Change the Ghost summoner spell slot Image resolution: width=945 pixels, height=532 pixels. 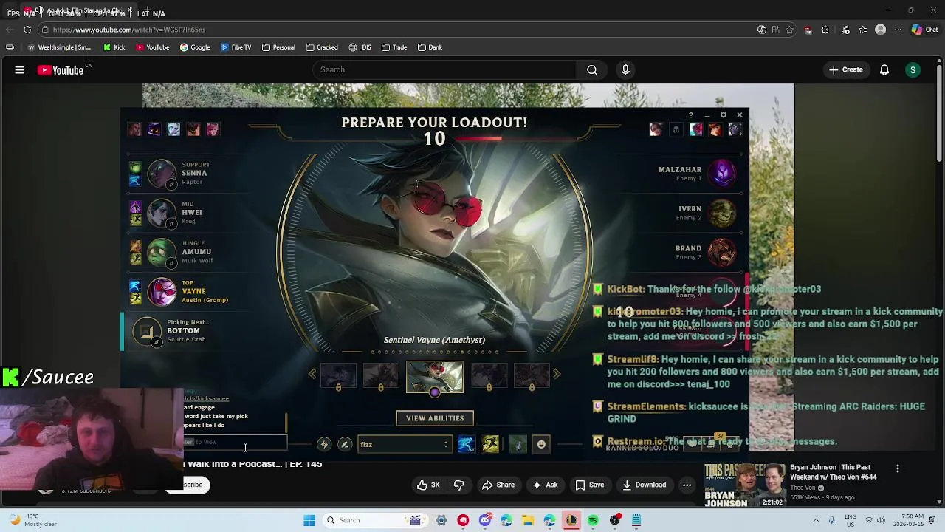(466, 444)
